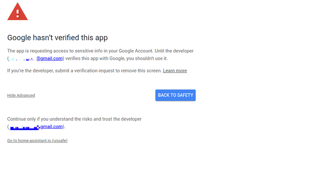Click the red warning triangle icon

coord(17,12)
